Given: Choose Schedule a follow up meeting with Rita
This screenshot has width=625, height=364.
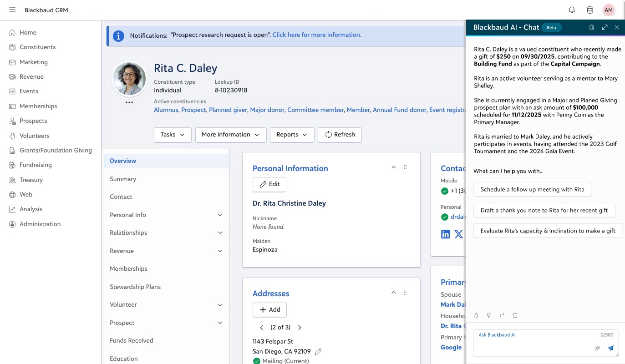Looking at the screenshot, I should point(533,190).
